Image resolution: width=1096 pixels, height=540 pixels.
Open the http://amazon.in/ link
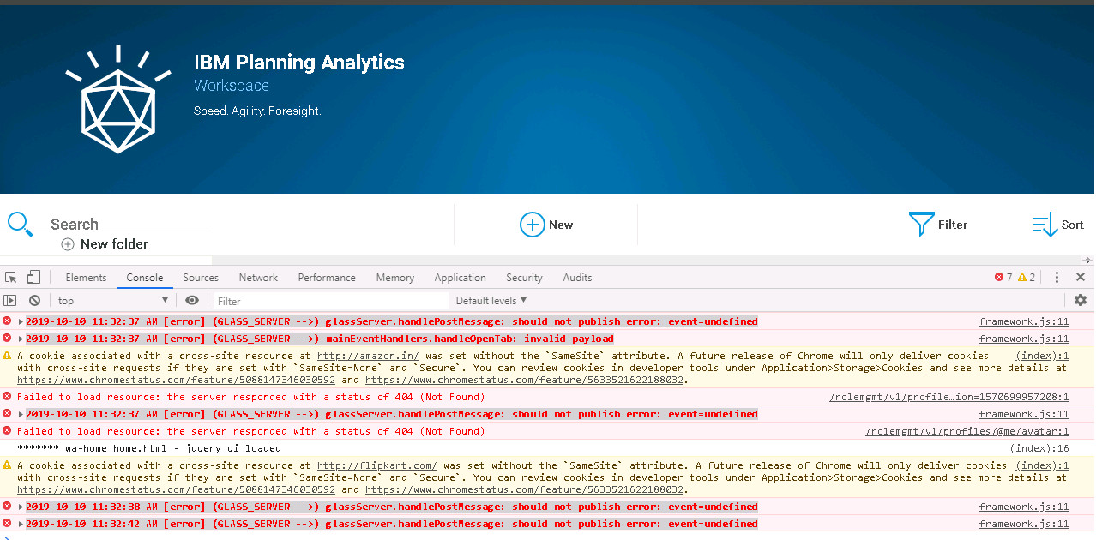click(x=368, y=356)
